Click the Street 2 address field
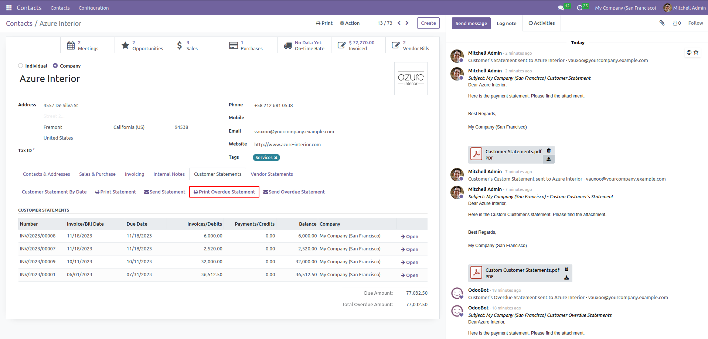 click(54, 116)
